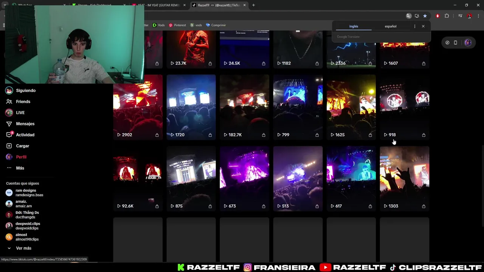Image resolution: width=484 pixels, height=272 pixels.
Task: Click the Perfil avatar icon in sidebar
Action: click(x=9, y=157)
